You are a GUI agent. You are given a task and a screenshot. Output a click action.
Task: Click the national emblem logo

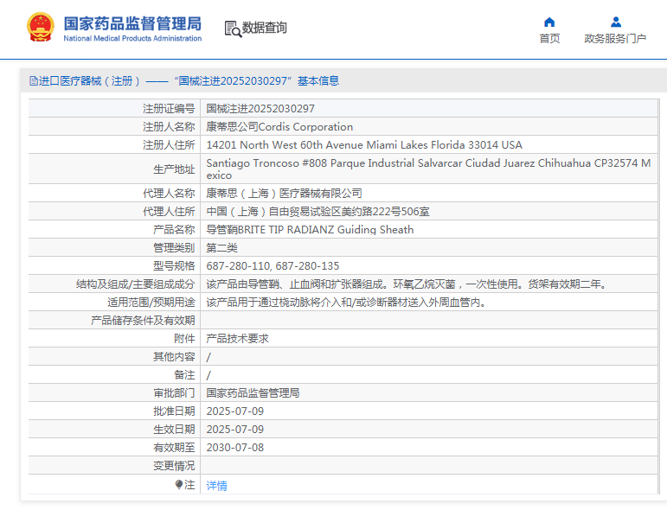point(41,27)
